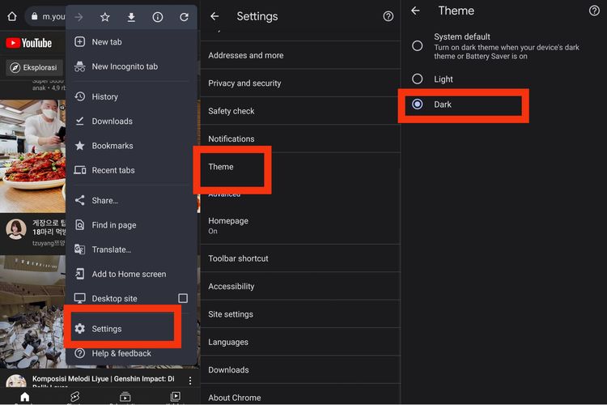Tap the Help question mark icon in menu

coord(80,353)
